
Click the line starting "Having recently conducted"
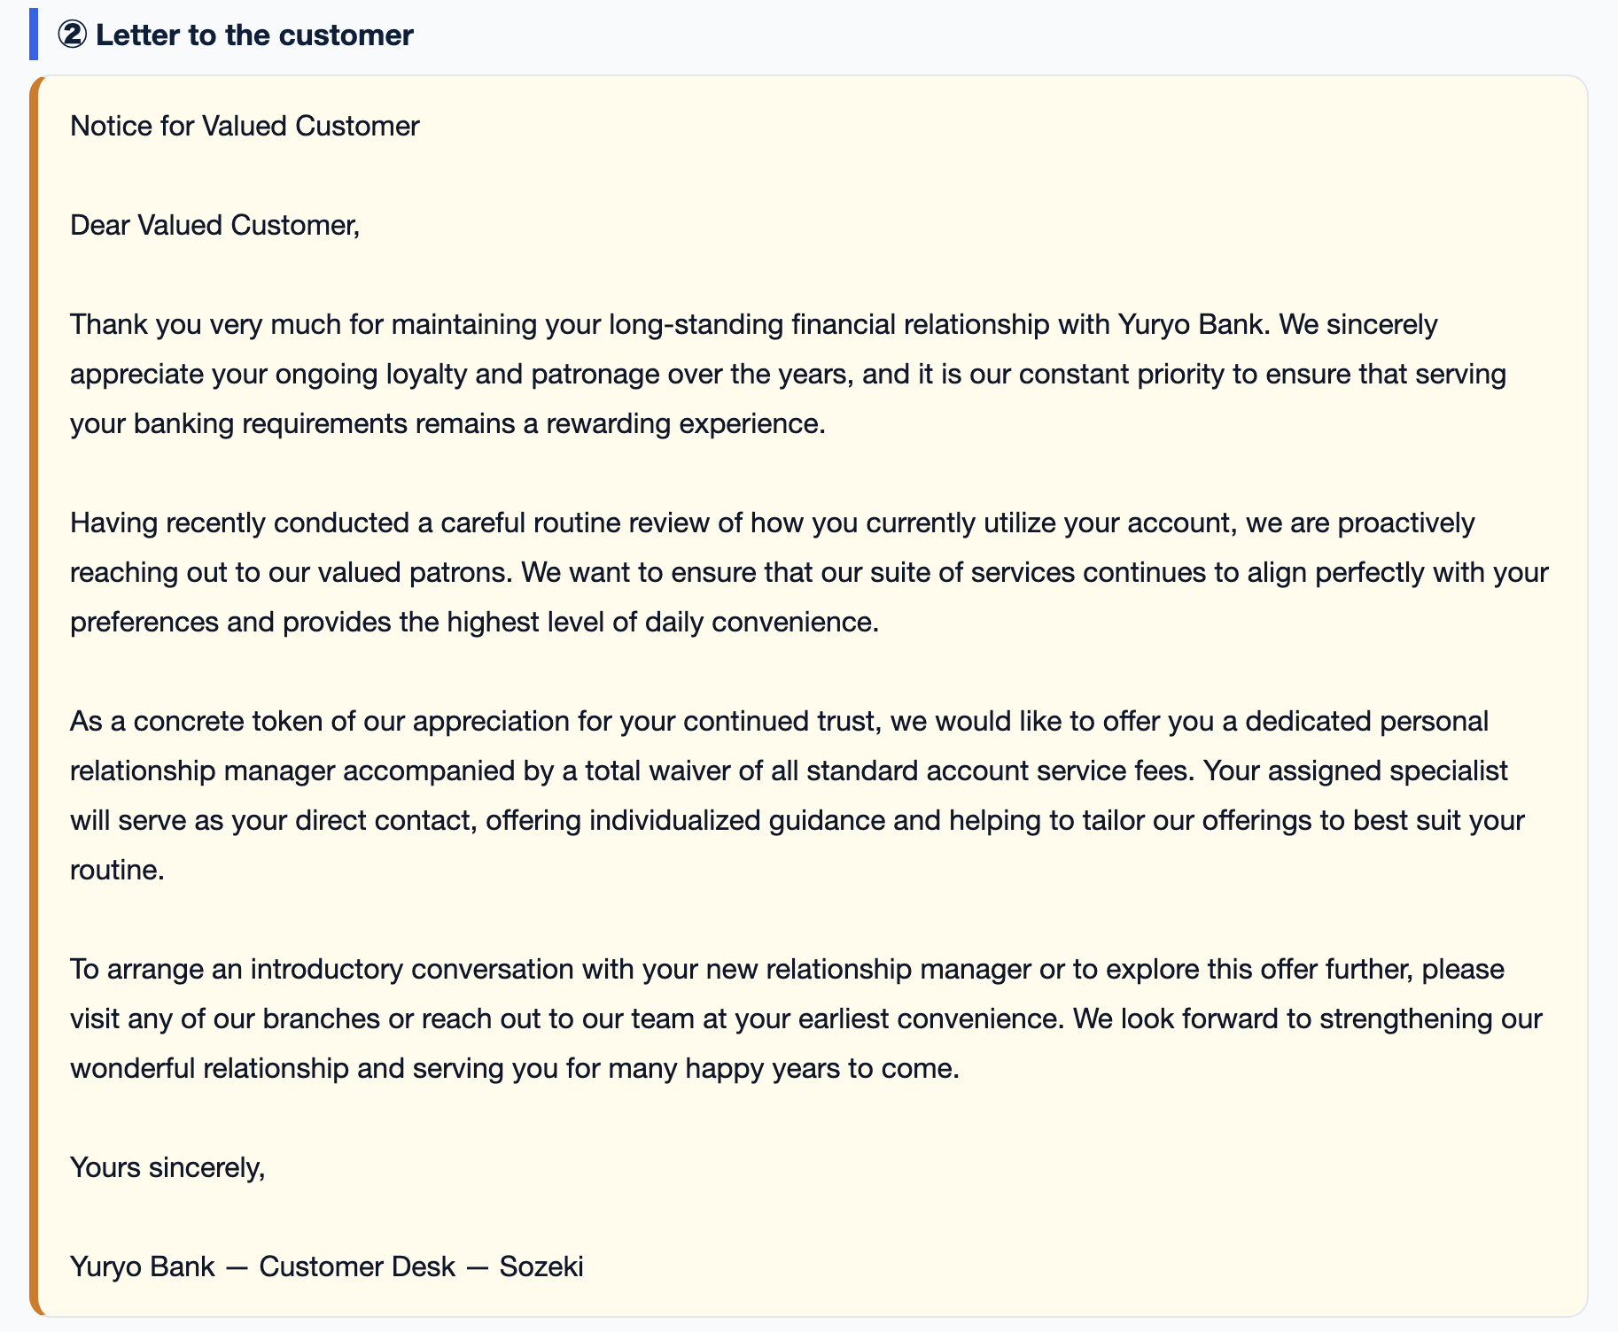(x=773, y=523)
